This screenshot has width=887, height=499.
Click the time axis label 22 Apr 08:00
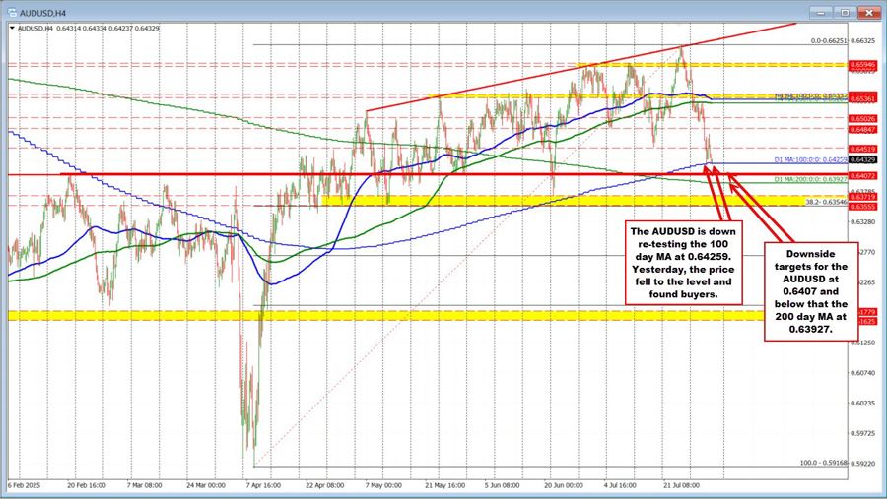[324, 485]
